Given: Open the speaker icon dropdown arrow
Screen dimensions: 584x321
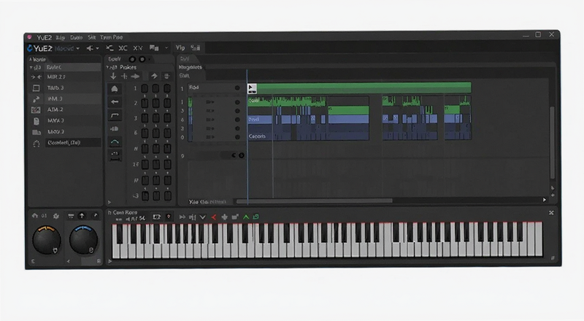Looking at the screenshot, I should coord(98,48).
